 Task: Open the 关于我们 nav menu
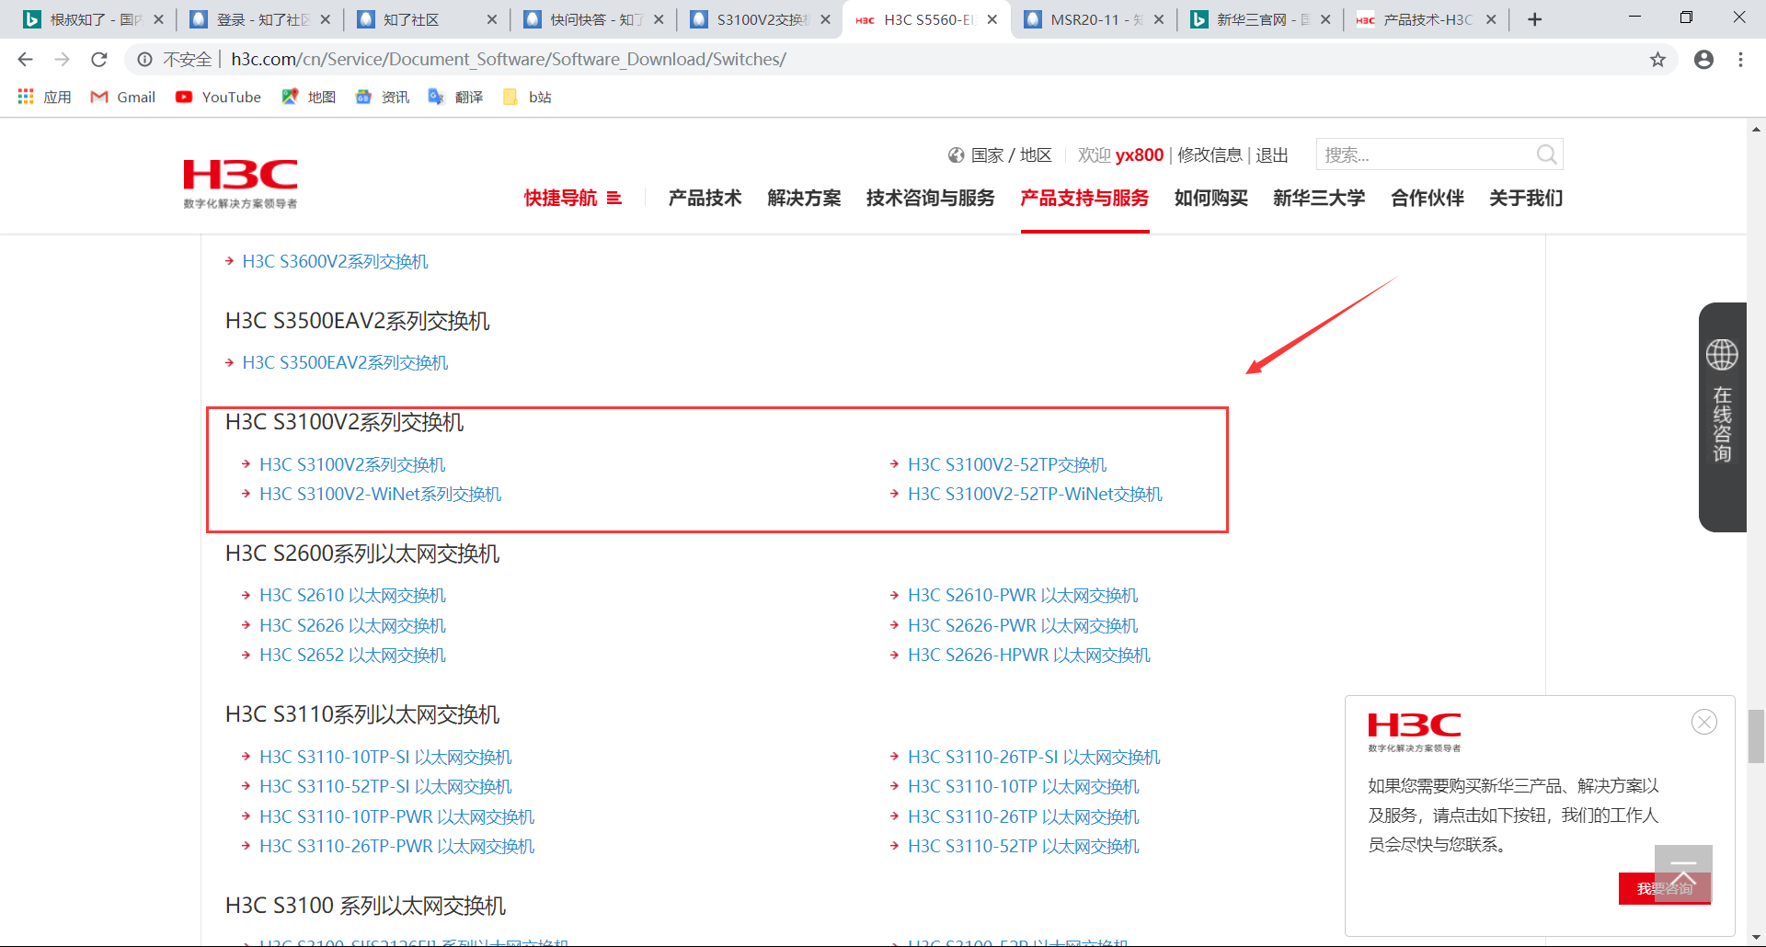(1526, 198)
